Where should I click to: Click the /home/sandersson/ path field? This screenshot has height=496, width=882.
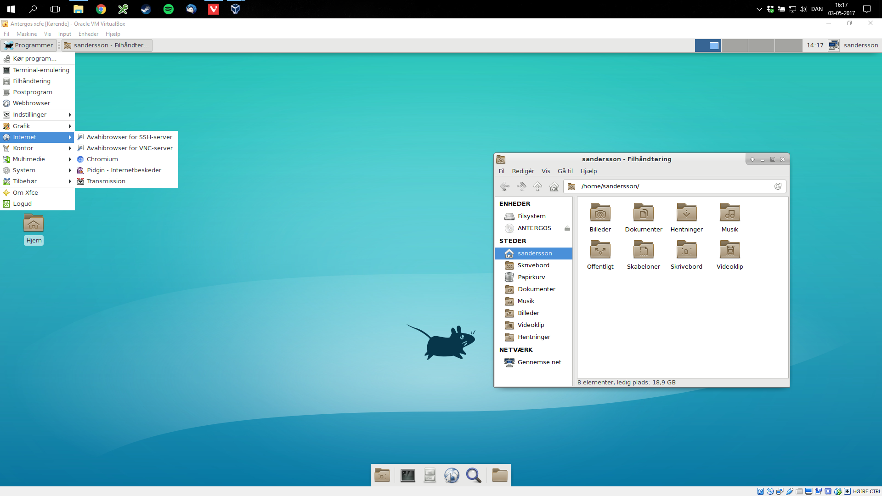675,186
